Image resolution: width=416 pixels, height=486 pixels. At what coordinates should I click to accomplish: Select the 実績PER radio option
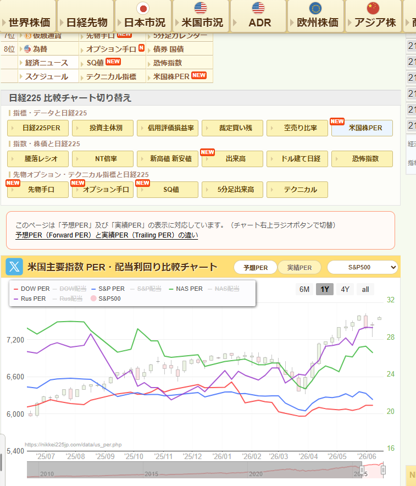(299, 267)
